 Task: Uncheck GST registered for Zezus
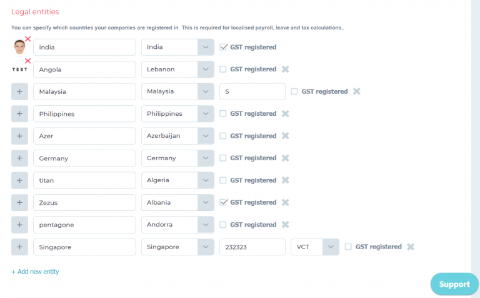pos(223,202)
